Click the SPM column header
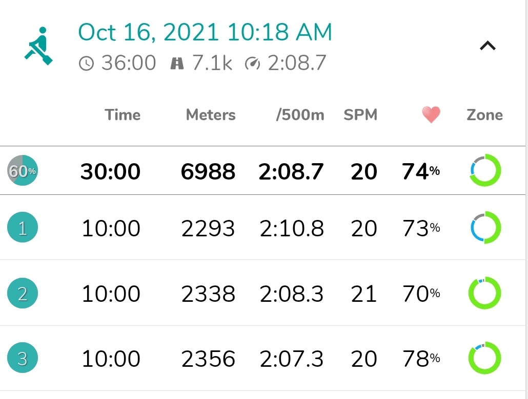This screenshot has width=528, height=399. 360,115
